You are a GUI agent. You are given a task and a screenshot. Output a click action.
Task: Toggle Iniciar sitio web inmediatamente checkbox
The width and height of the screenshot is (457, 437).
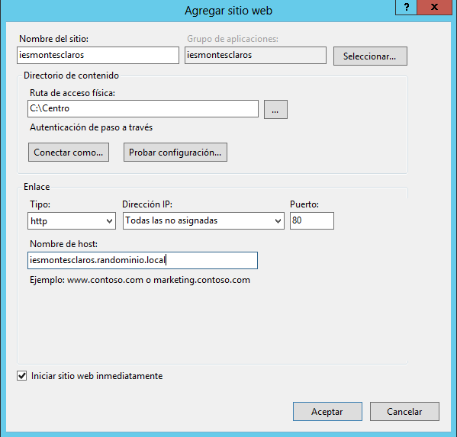(22, 376)
